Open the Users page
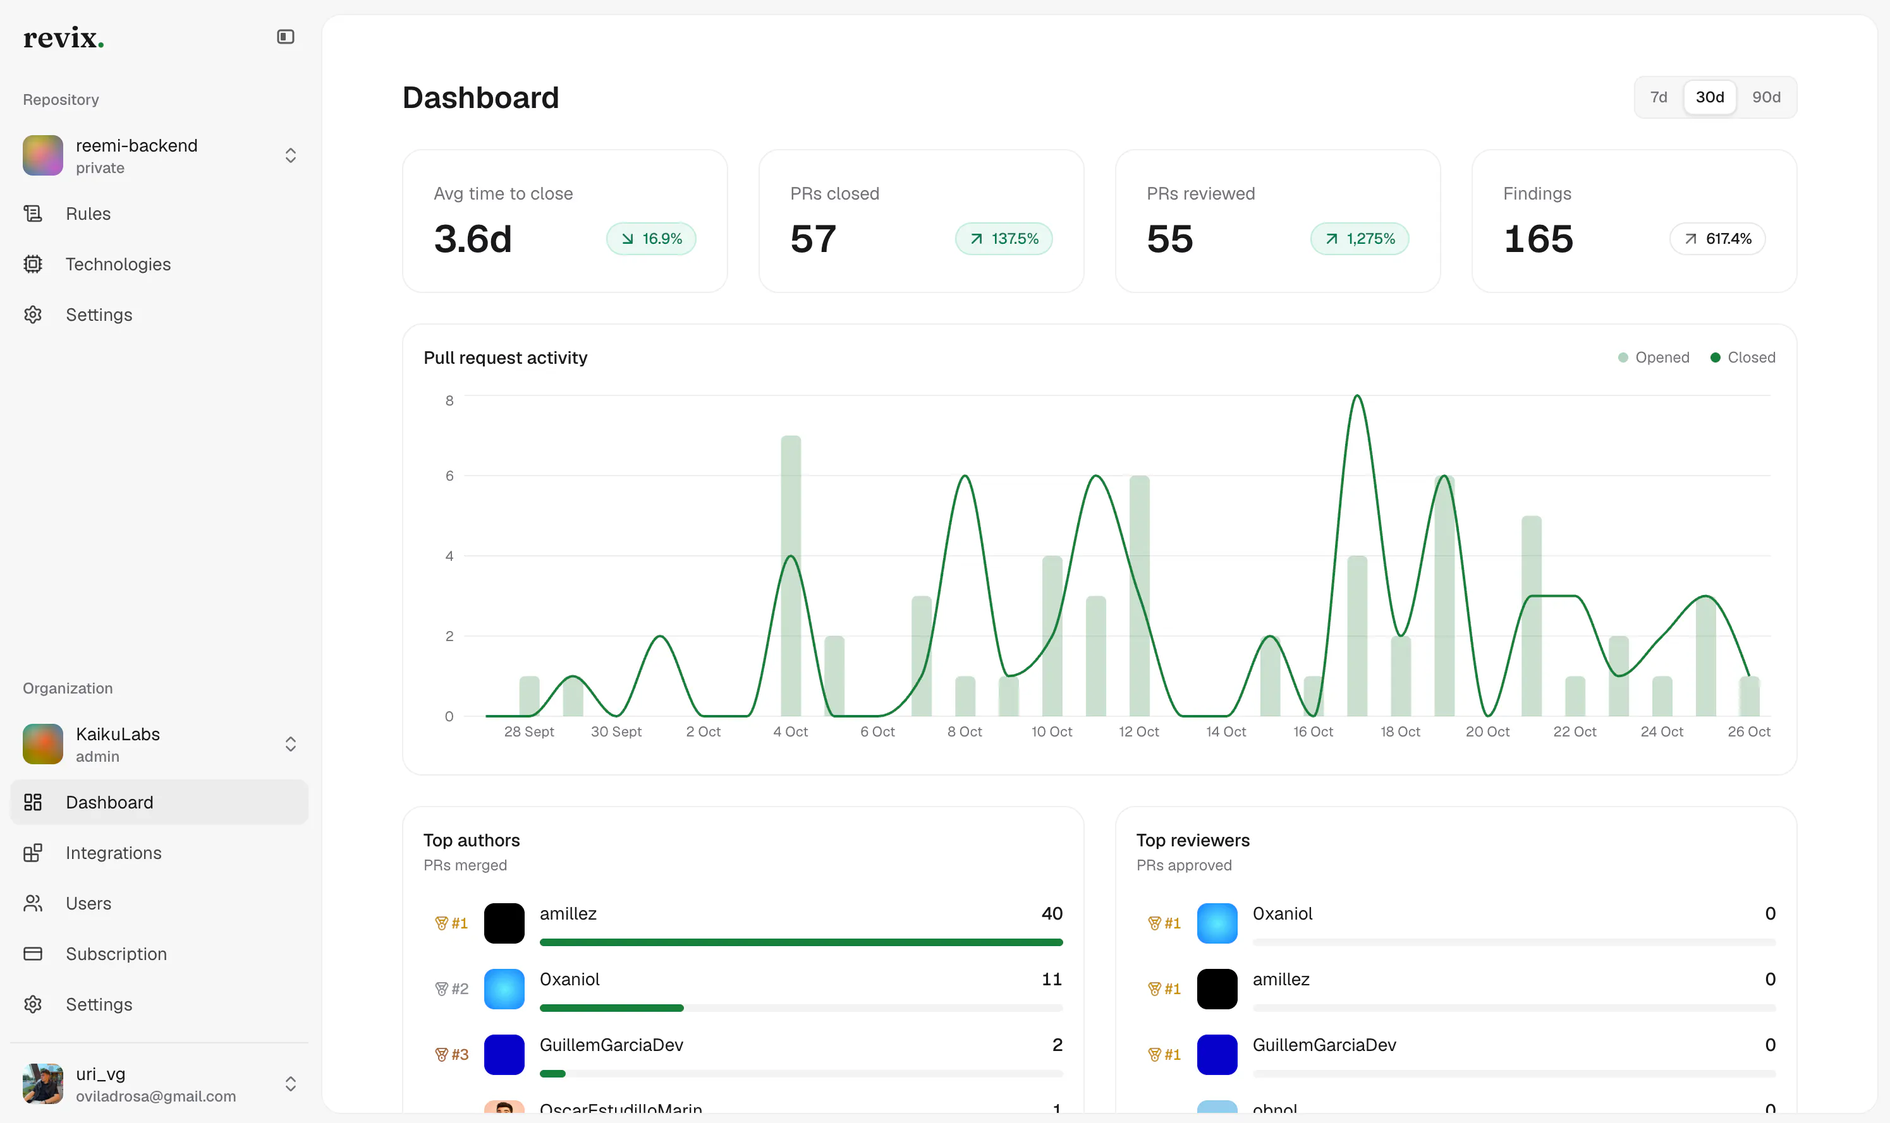Screen dimensions: 1890x1123 pos(159,904)
